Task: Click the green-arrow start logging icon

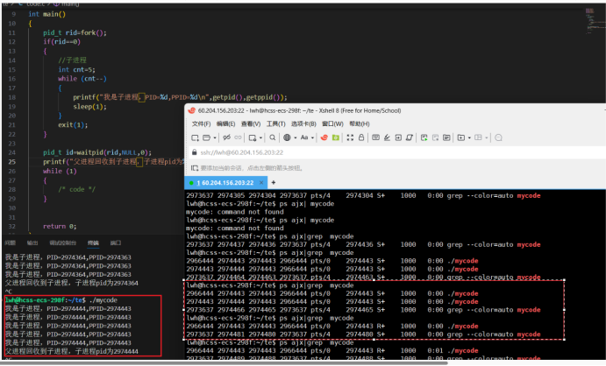Action: click(424, 137)
